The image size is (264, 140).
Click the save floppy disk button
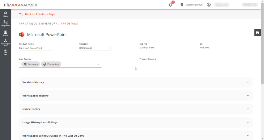click(258, 33)
